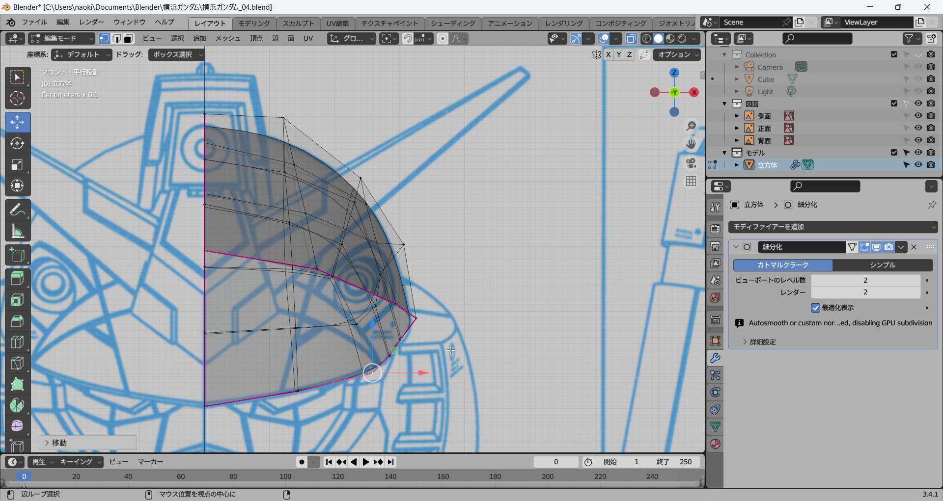Image resolution: width=943 pixels, height=501 pixels.
Task: Click the ビューポートのレベル数 value field
Action: (865, 280)
